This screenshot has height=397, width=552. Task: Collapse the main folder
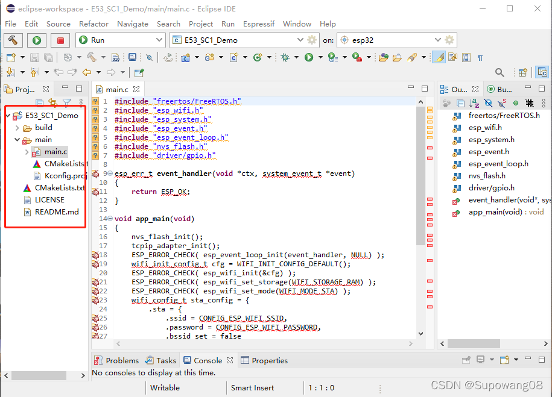pyautogui.click(x=17, y=140)
